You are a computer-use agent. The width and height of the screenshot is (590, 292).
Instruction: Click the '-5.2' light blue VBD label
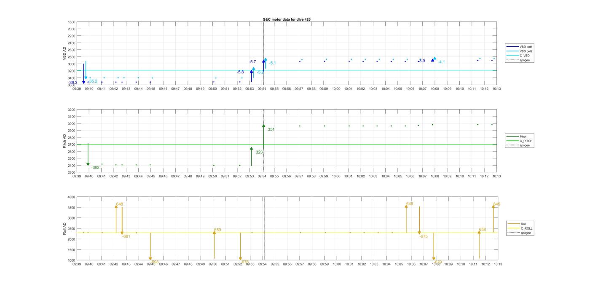point(260,72)
